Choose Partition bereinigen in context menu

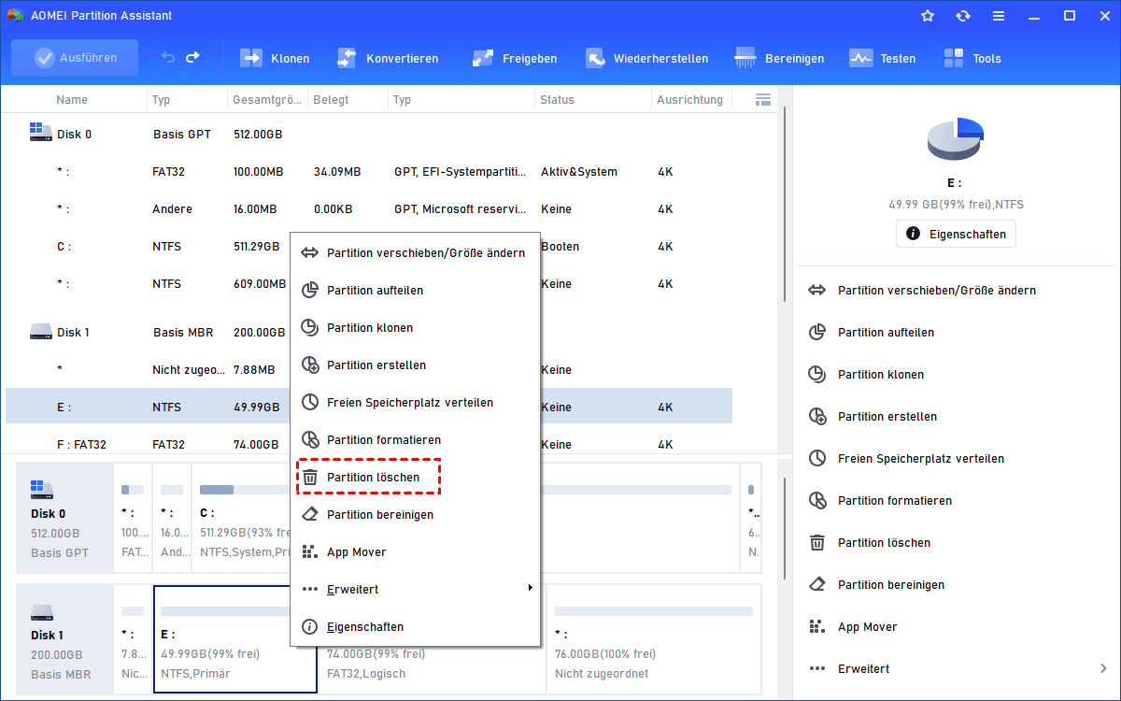tap(416, 515)
